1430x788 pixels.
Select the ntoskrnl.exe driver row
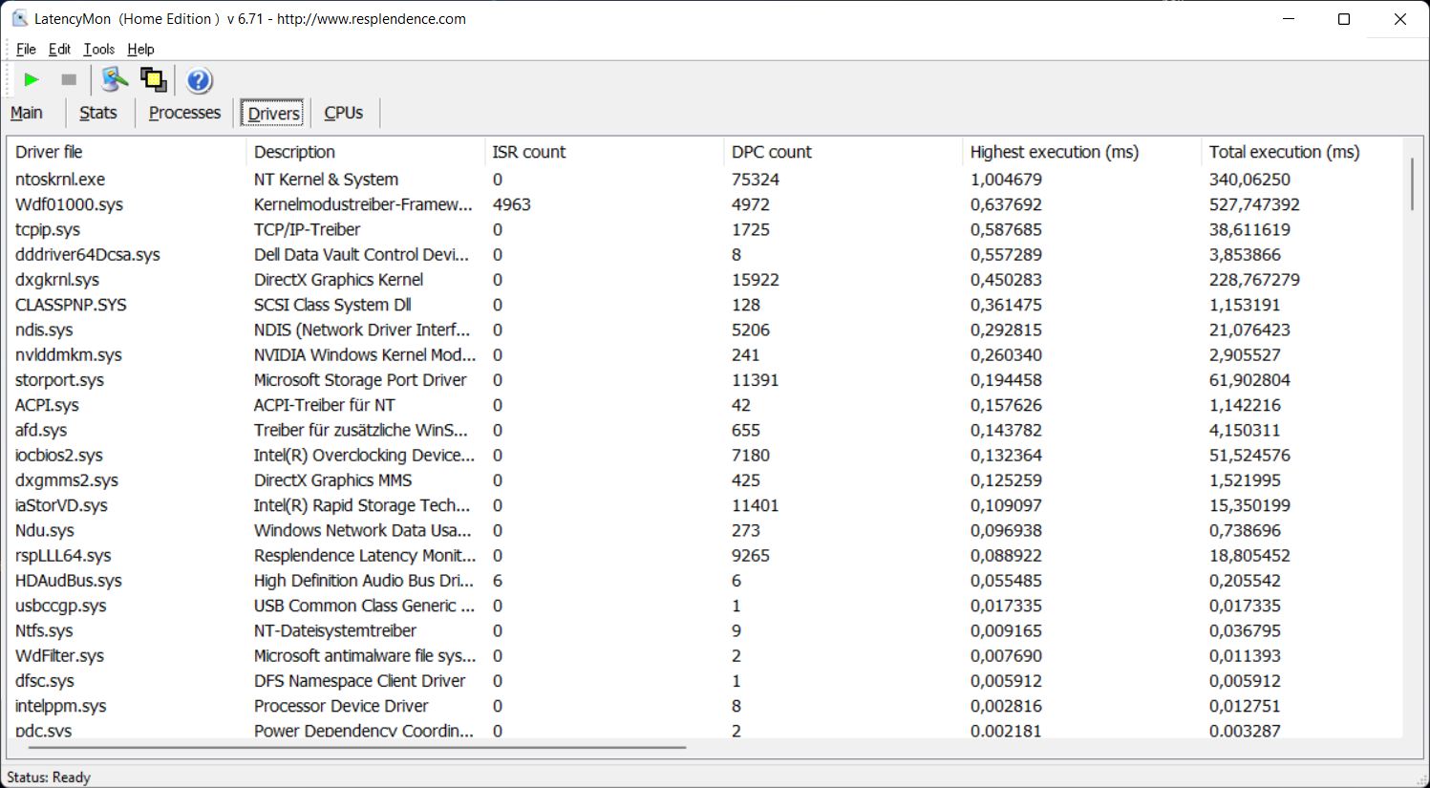[60, 180]
